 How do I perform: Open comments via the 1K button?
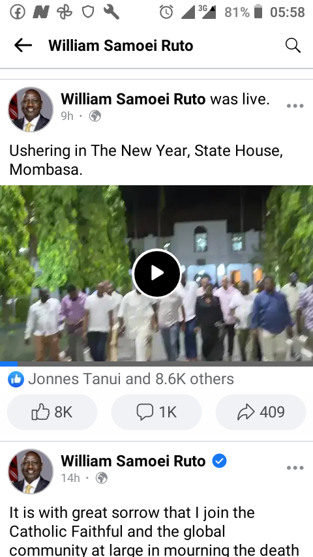(156, 412)
